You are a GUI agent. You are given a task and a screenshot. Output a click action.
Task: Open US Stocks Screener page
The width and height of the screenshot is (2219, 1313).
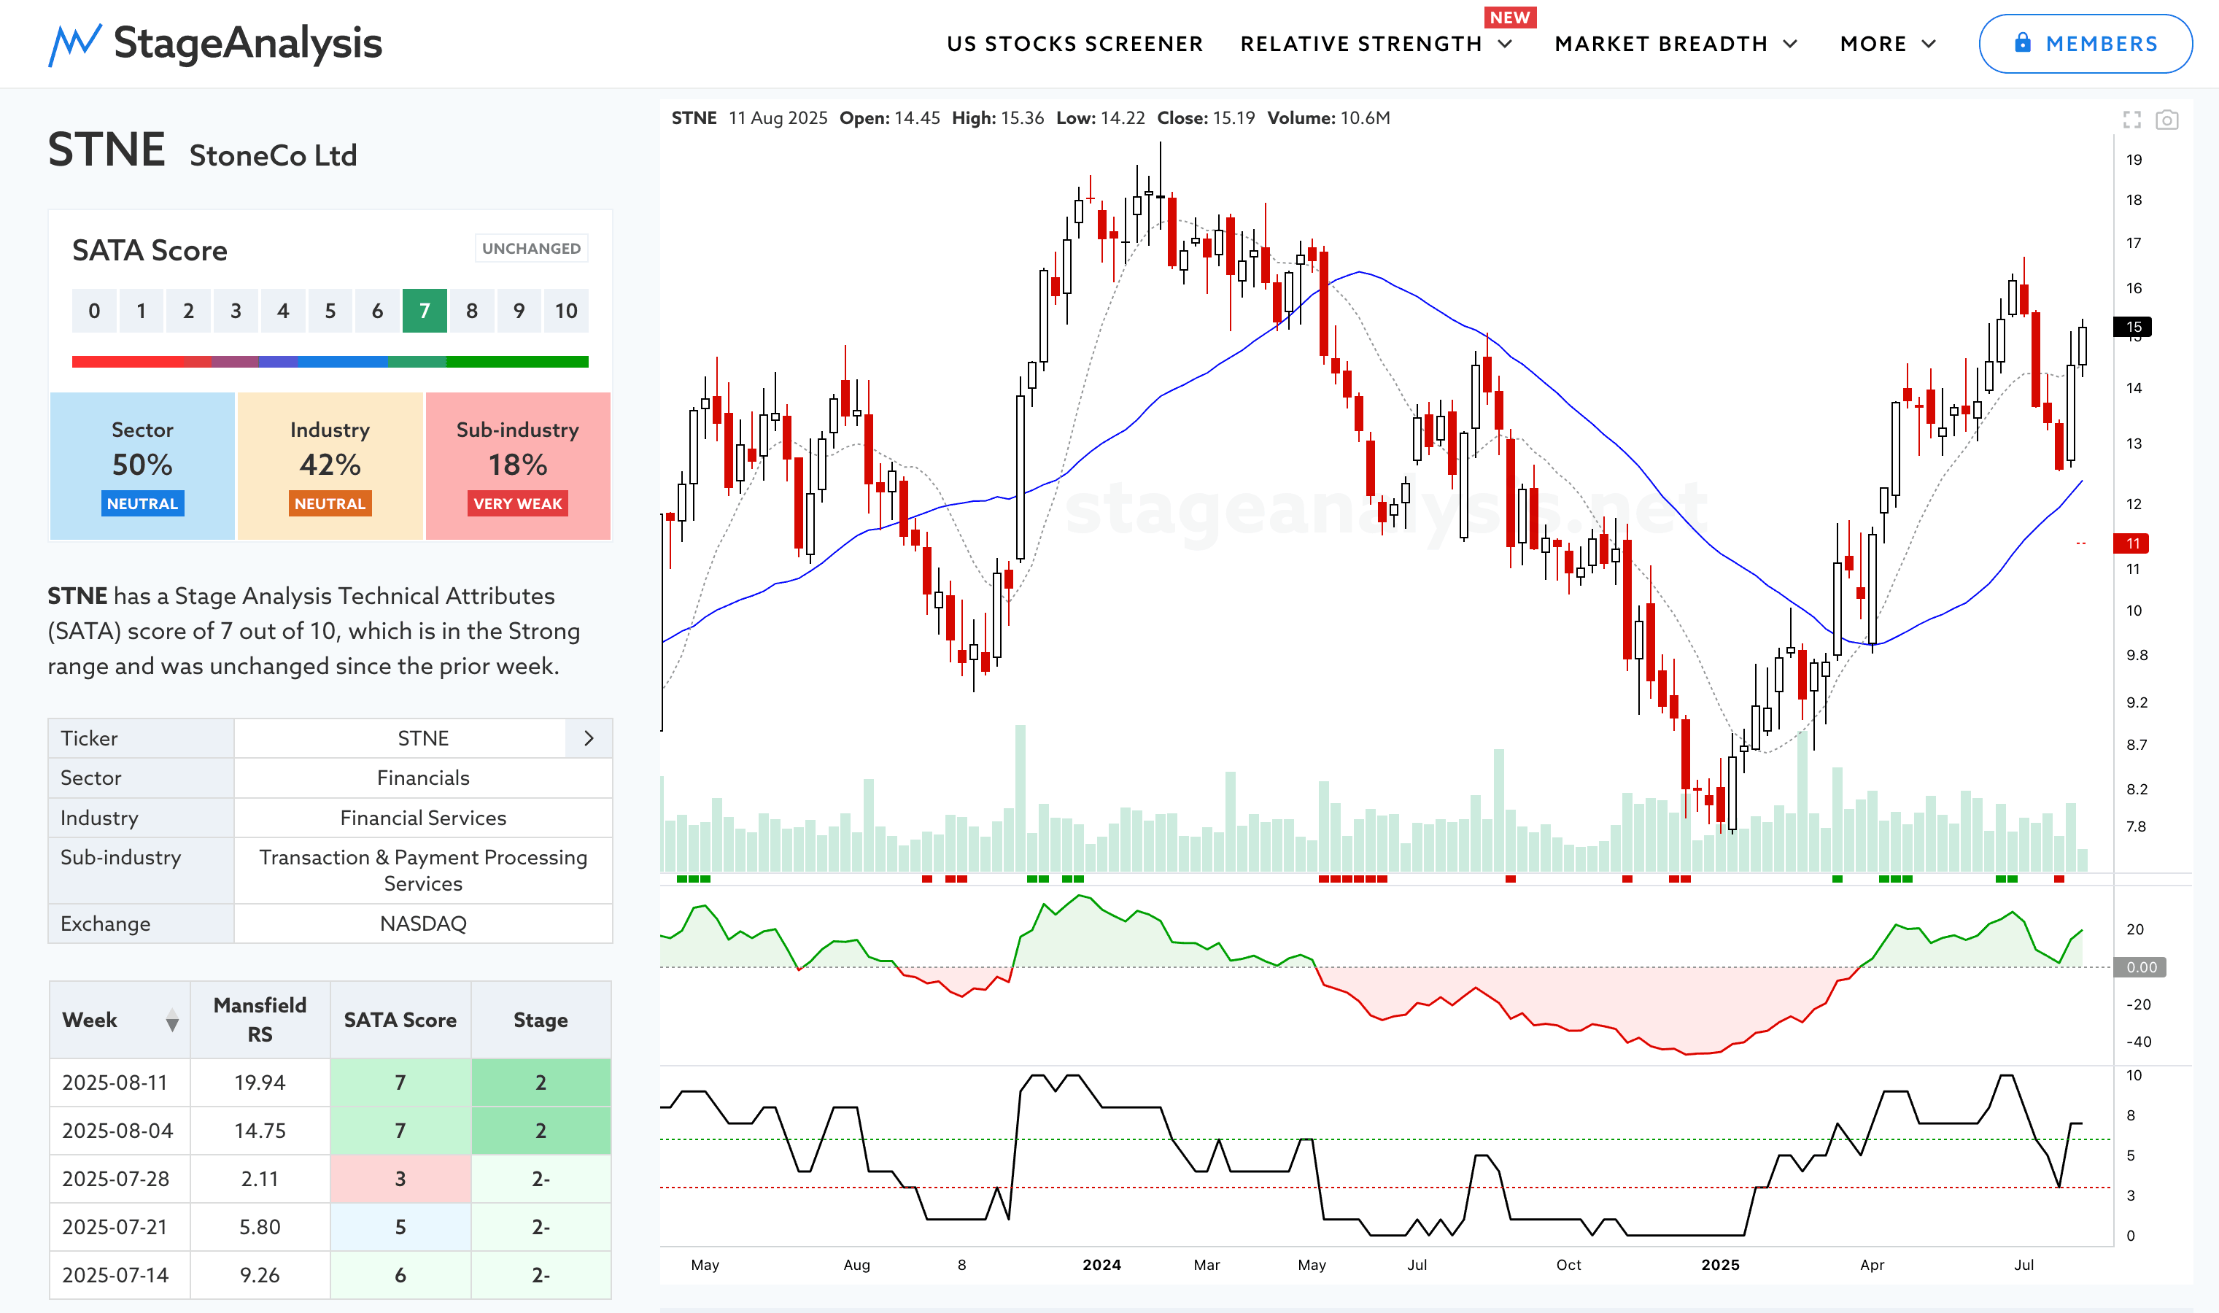(1075, 43)
